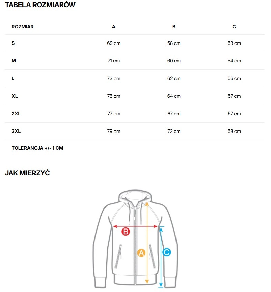The image size is (271, 292).
Task: Select the M size row label
Action: (x=14, y=61)
